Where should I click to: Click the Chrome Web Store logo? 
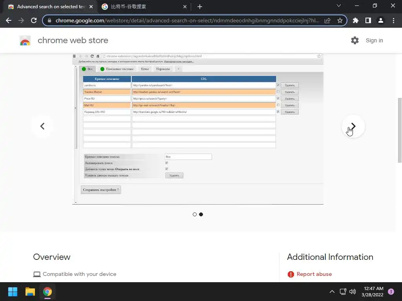(x=25, y=40)
